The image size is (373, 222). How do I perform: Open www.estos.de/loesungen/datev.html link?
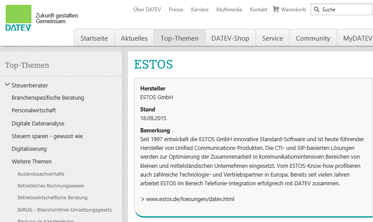pyautogui.click(x=190, y=199)
